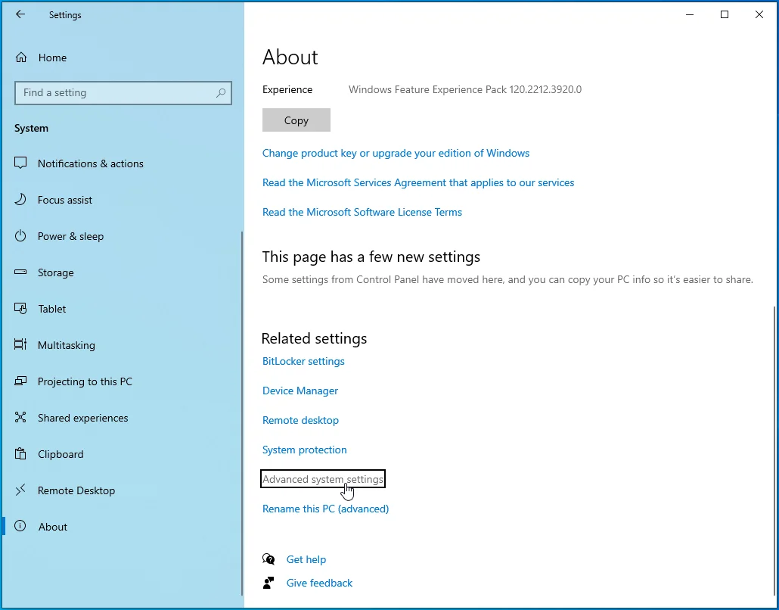Open Home via the house icon
The width and height of the screenshot is (779, 610).
pyautogui.click(x=21, y=58)
